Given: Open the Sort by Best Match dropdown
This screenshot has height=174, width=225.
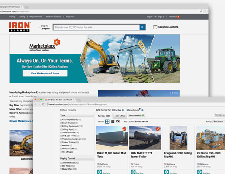Looking at the screenshot, I should [x=219, y=122].
